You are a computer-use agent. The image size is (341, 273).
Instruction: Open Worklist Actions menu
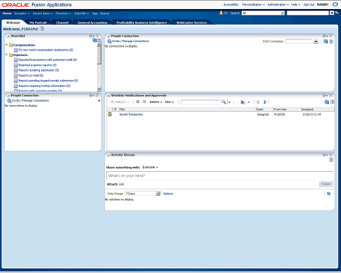point(156,102)
